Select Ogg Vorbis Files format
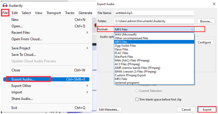Viewport: 218px width, 114px height. (x=154, y=46)
